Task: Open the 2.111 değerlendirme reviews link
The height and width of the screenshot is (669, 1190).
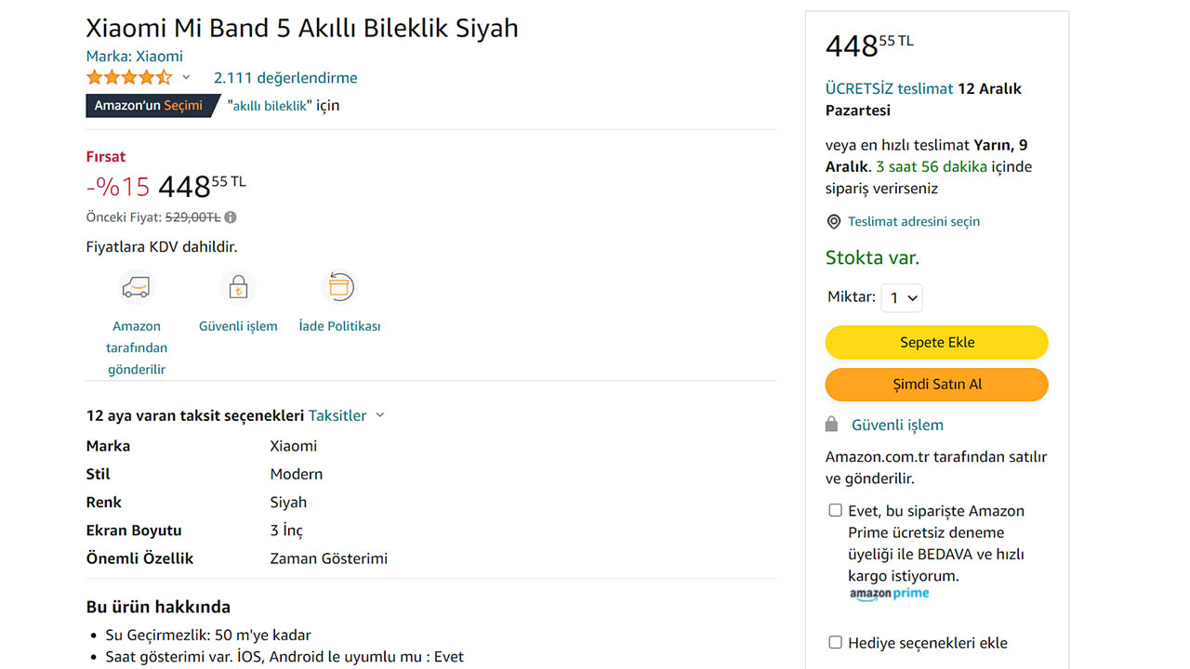Action: pyautogui.click(x=285, y=78)
